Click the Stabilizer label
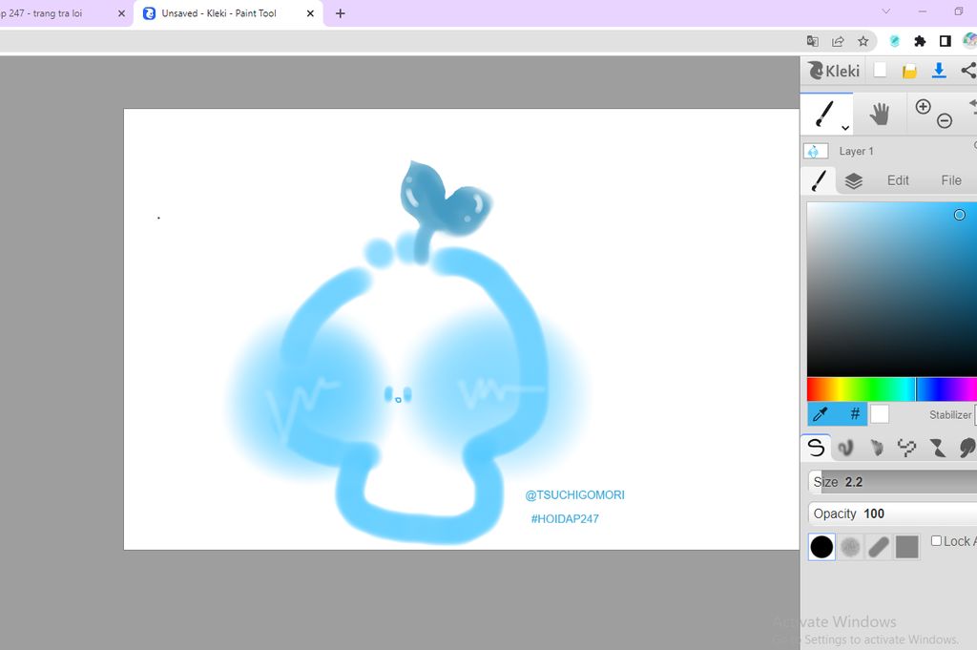977x650 pixels. point(950,415)
